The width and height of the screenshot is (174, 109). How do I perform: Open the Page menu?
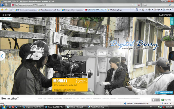(158, 10)
